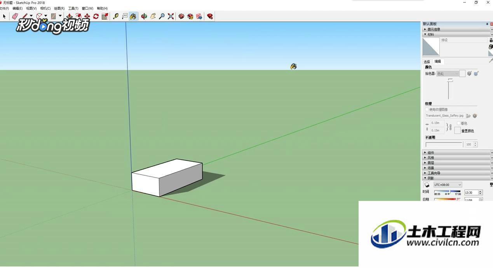Open the 拾色器 color picker dropdown
Viewport: 493px width, 268px height.
[448, 74]
